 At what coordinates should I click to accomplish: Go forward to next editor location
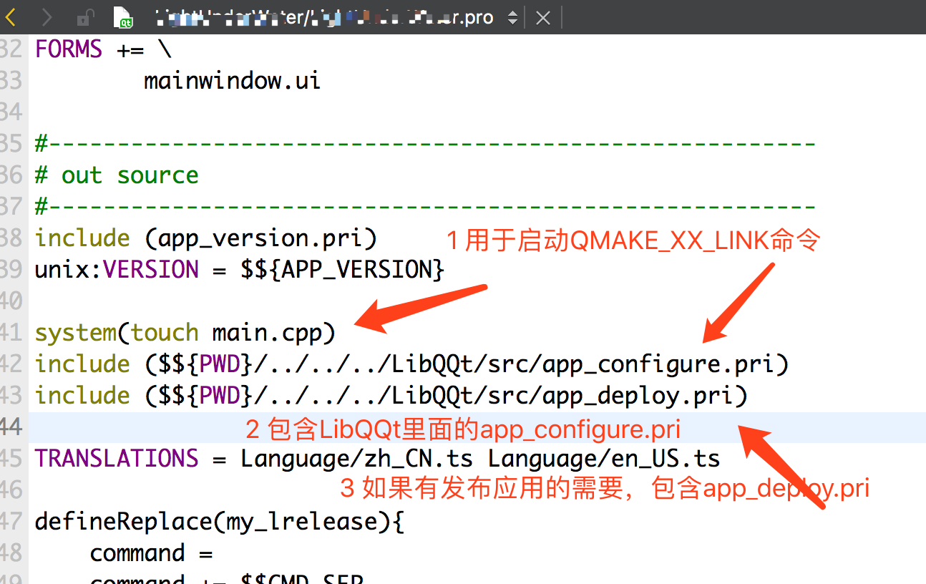pos(47,16)
